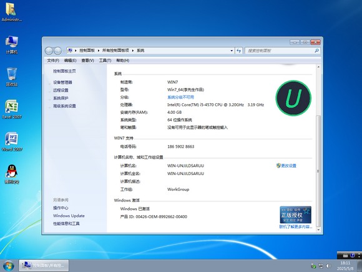Open the 查看(V) menu

(87, 61)
